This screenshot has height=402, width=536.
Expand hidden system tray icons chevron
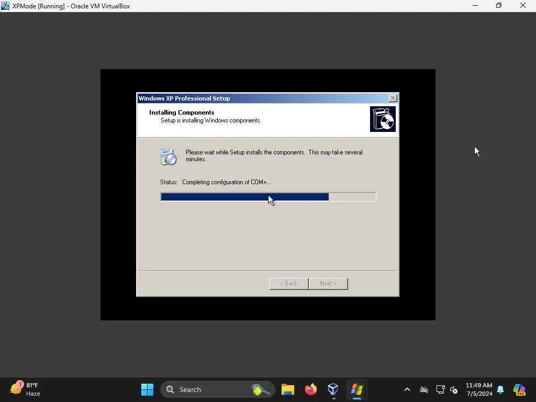coord(407,389)
